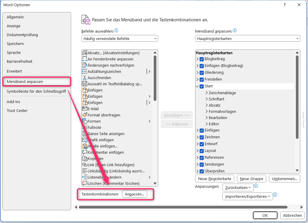308x223 pixels.
Task: Click Anpassen button for Tastenkombinationen
Action: pos(134,194)
